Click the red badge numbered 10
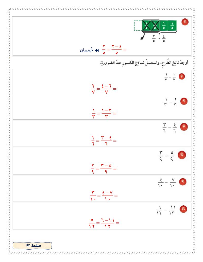This screenshot has width=203, height=262. point(183,209)
